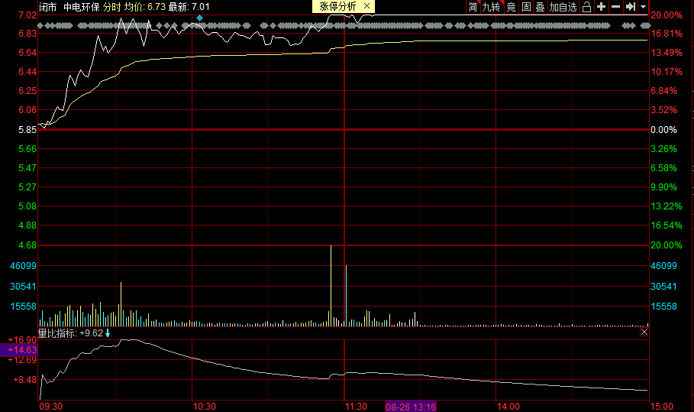Click the 08-26 13:16 time marker
This screenshot has height=412, width=694.
[411, 407]
